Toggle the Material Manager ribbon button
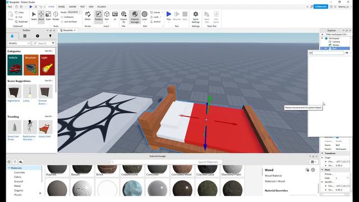 (135, 17)
